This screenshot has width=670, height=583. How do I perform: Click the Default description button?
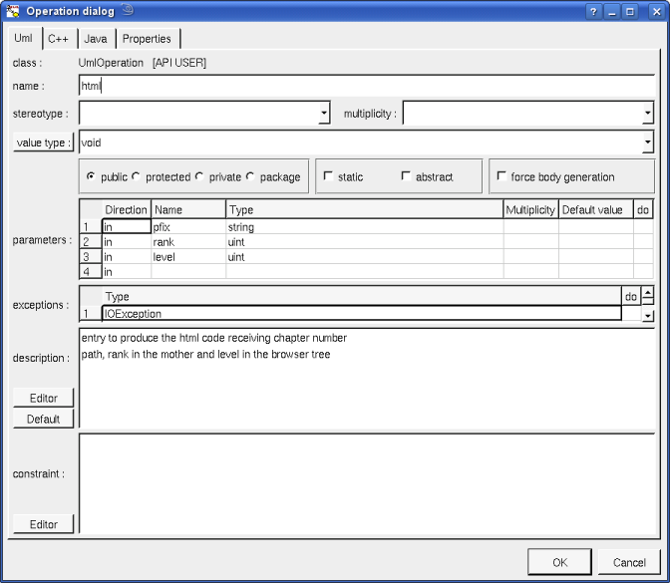click(x=43, y=419)
